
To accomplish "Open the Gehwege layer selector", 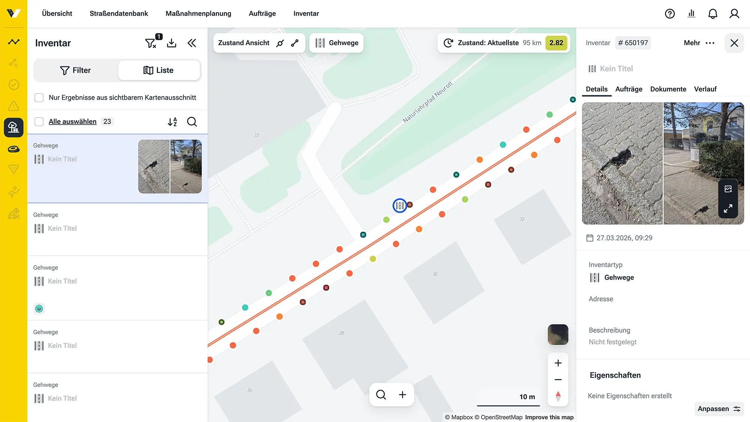I will pyautogui.click(x=336, y=43).
